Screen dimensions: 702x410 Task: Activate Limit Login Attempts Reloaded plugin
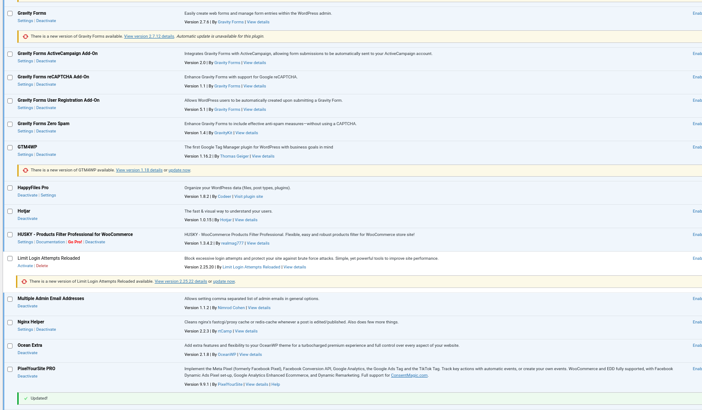coord(25,266)
